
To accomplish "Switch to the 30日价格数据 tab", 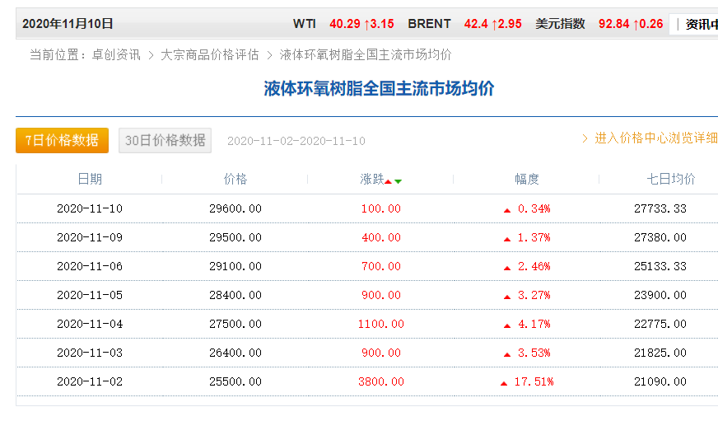I will (165, 140).
